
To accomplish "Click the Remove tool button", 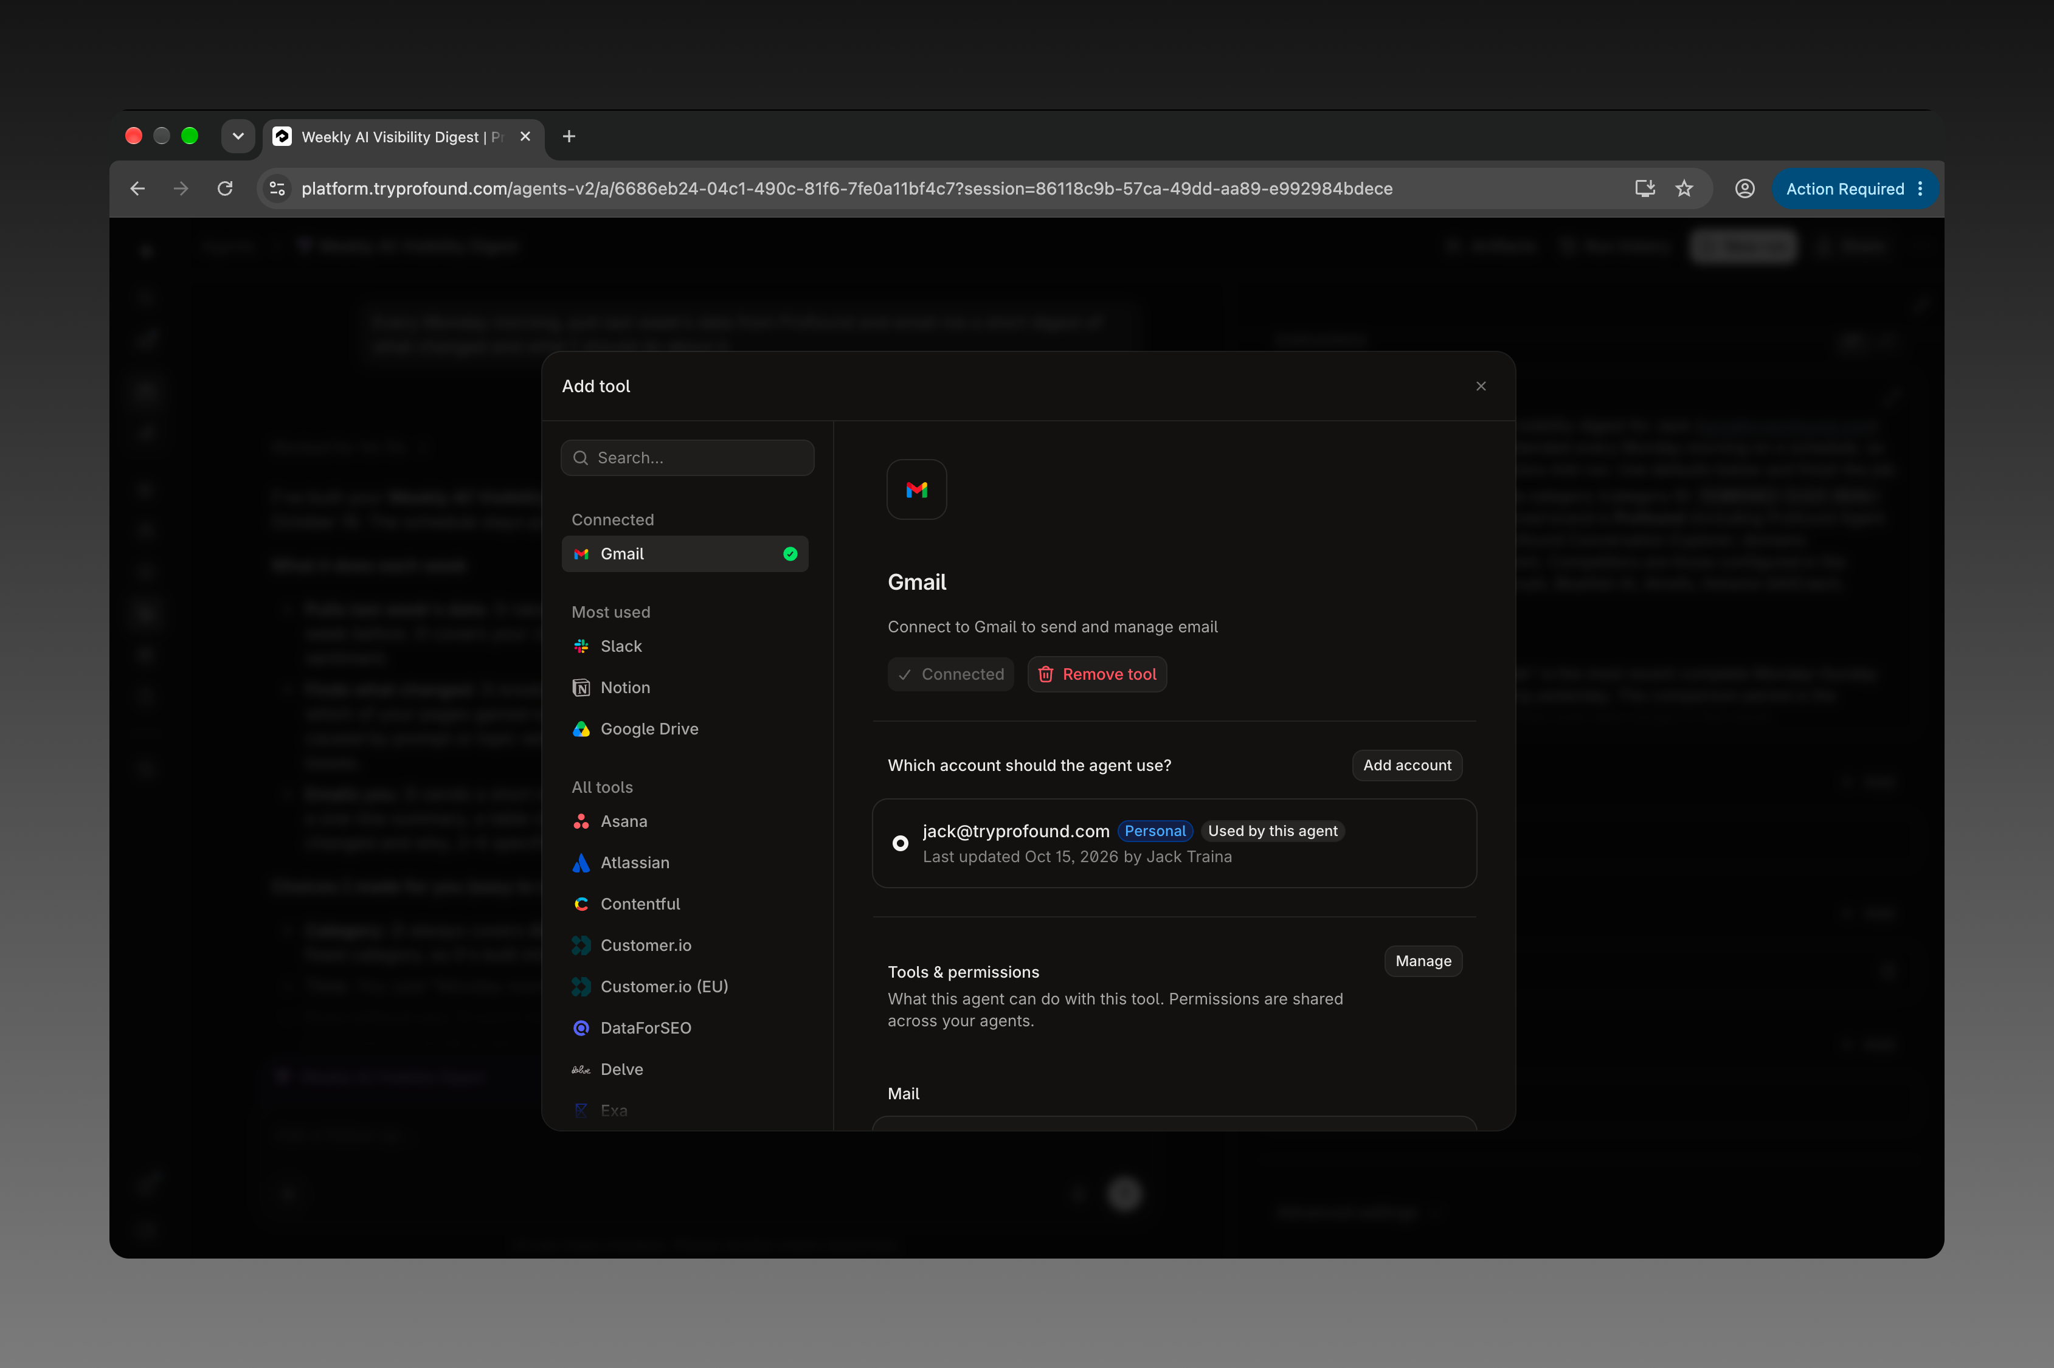I will point(1097,674).
